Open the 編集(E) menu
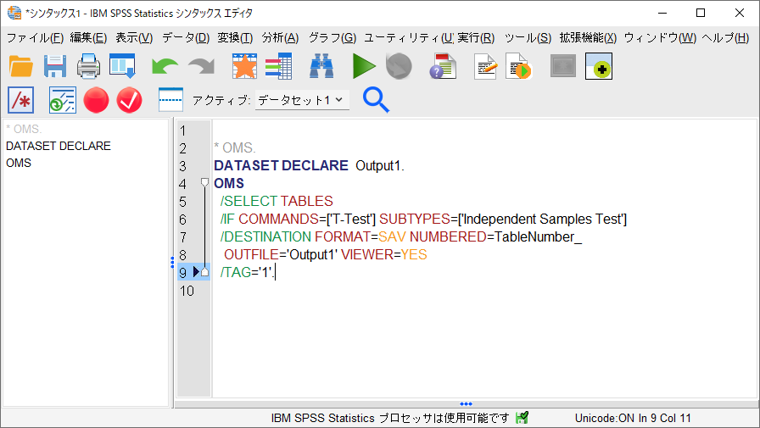760x428 pixels. point(88,38)
